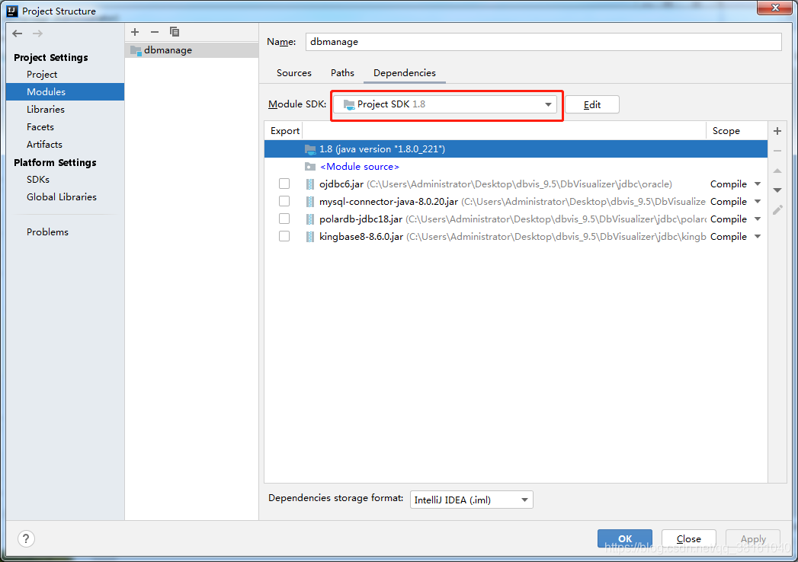Click IntelliJ logo in title bar

coord(12,11)
